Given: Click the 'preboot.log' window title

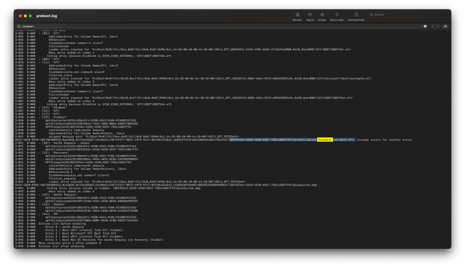Looking at the screenshot, I should click(x=46, y=16).
